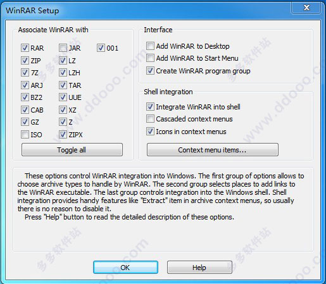326x284 pixels.
Task: Enable Cascaded context menus option
Action: 150,119
